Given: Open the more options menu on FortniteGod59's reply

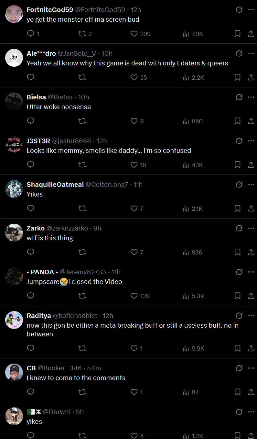Looking at the screenshot, I should point(251,10).
